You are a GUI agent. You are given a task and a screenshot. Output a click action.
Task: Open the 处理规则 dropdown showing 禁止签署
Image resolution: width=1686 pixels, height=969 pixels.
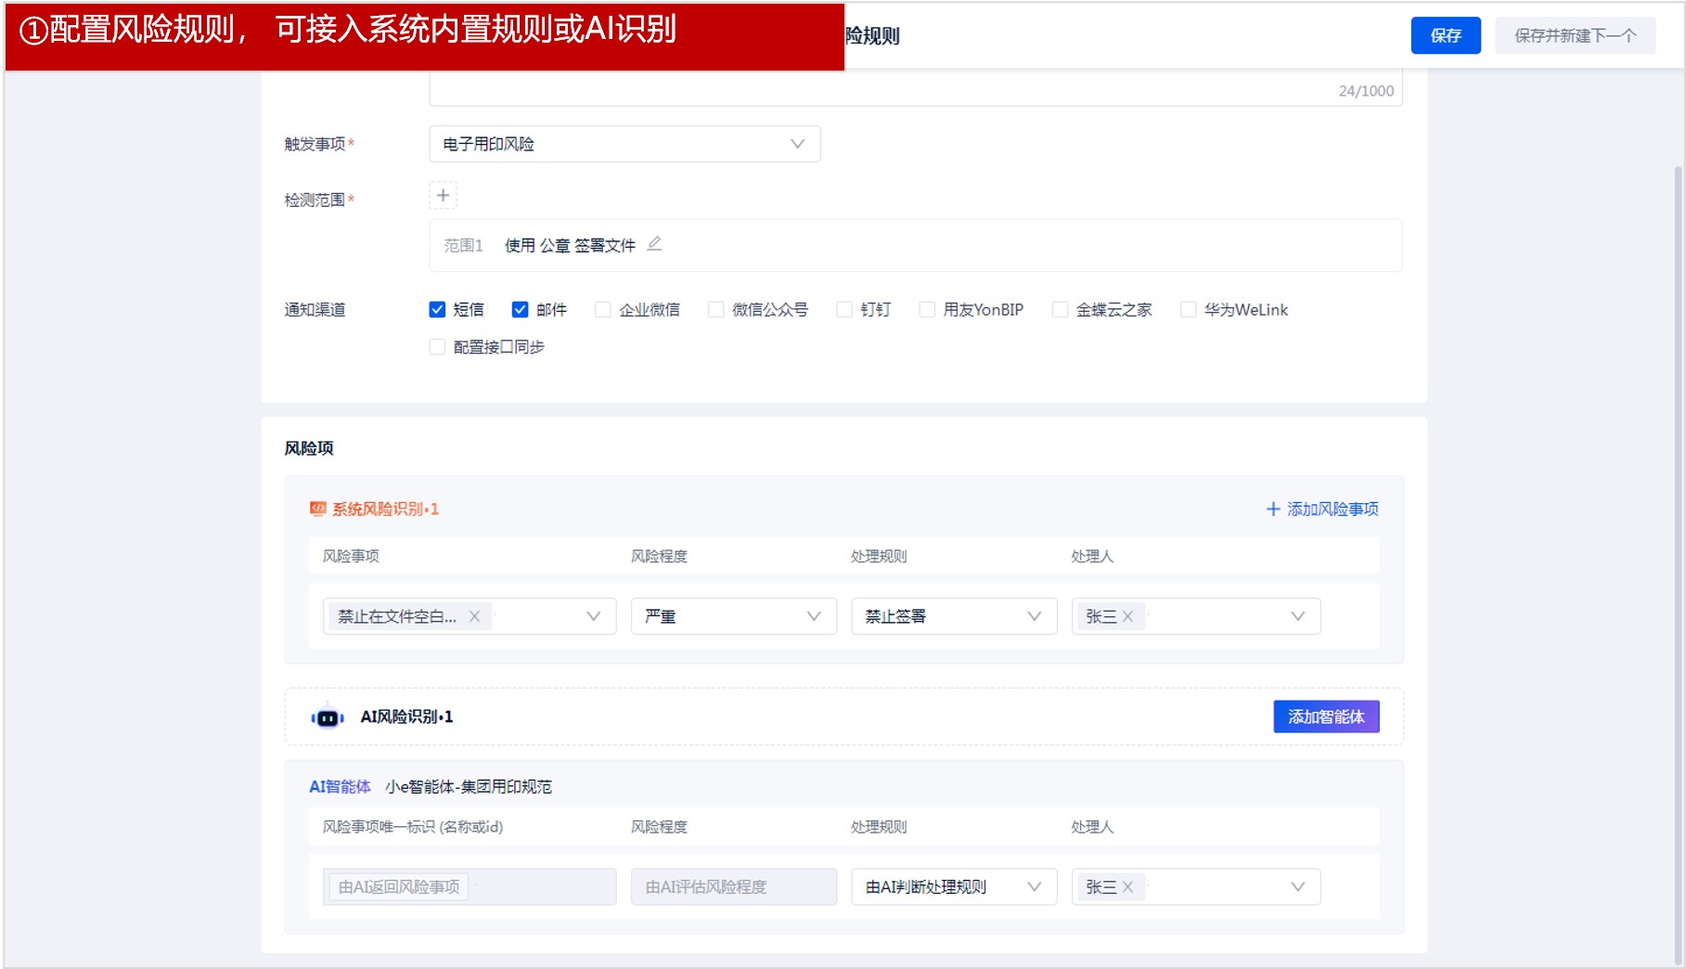pyautogui.click(x=953, y=616)
